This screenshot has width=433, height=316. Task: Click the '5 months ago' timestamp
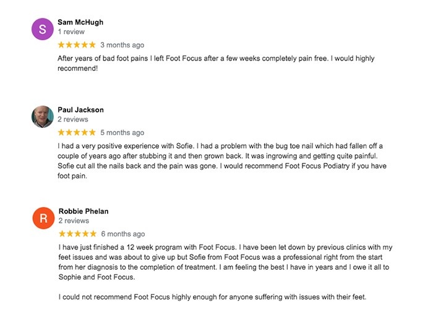[122, 133]
